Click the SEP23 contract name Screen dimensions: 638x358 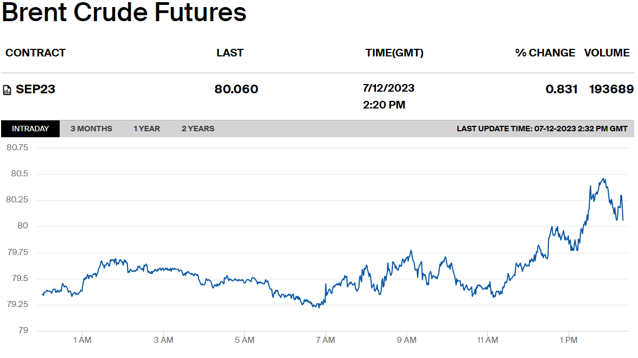35,89
